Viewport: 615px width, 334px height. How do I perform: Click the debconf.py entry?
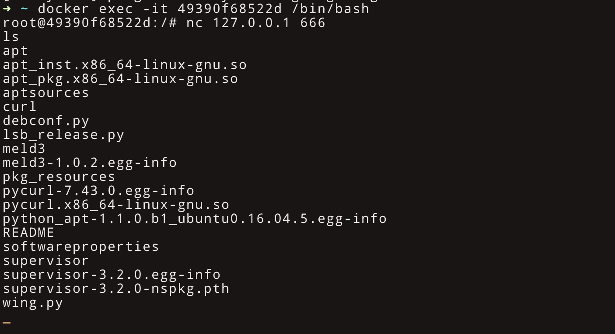click(x=46, y=121)
